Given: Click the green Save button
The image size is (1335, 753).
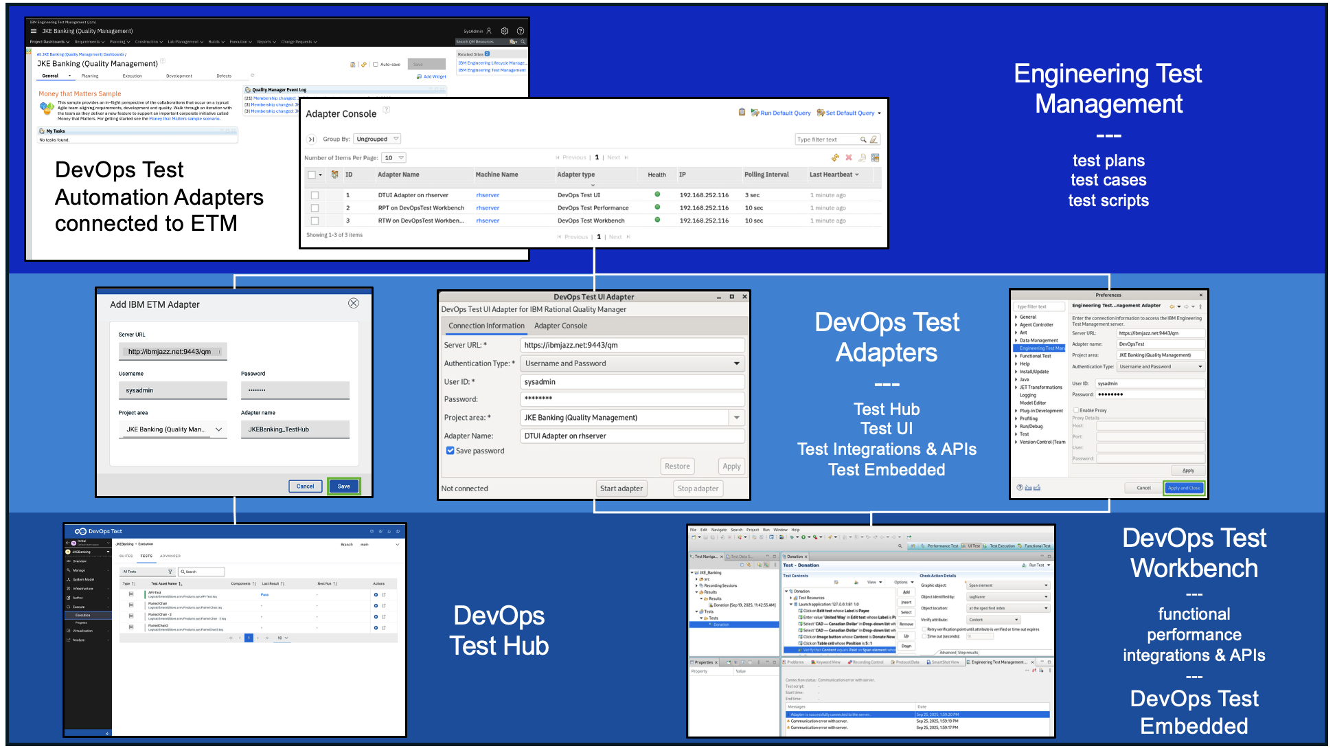Looking at the screenshot, I should click(343, 486).
